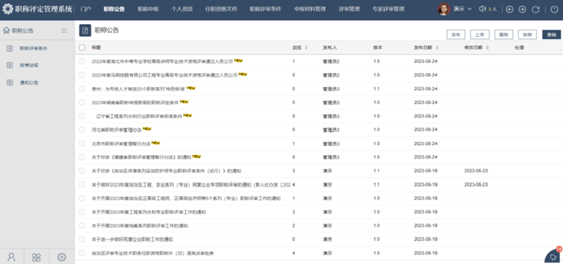Open the 专家评审管理 top menu tab
Image resolution: width=563 pixels, height=264 pixels.
388,10
